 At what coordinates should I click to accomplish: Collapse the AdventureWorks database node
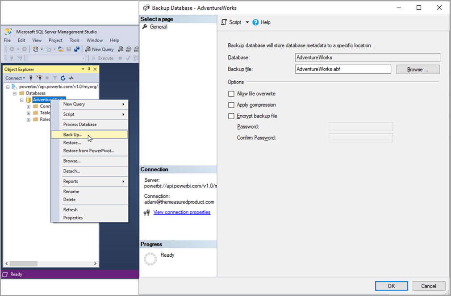point(21,100)
